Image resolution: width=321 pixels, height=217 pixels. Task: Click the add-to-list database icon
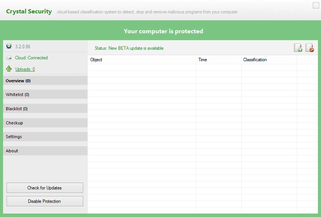coord(298,48)
